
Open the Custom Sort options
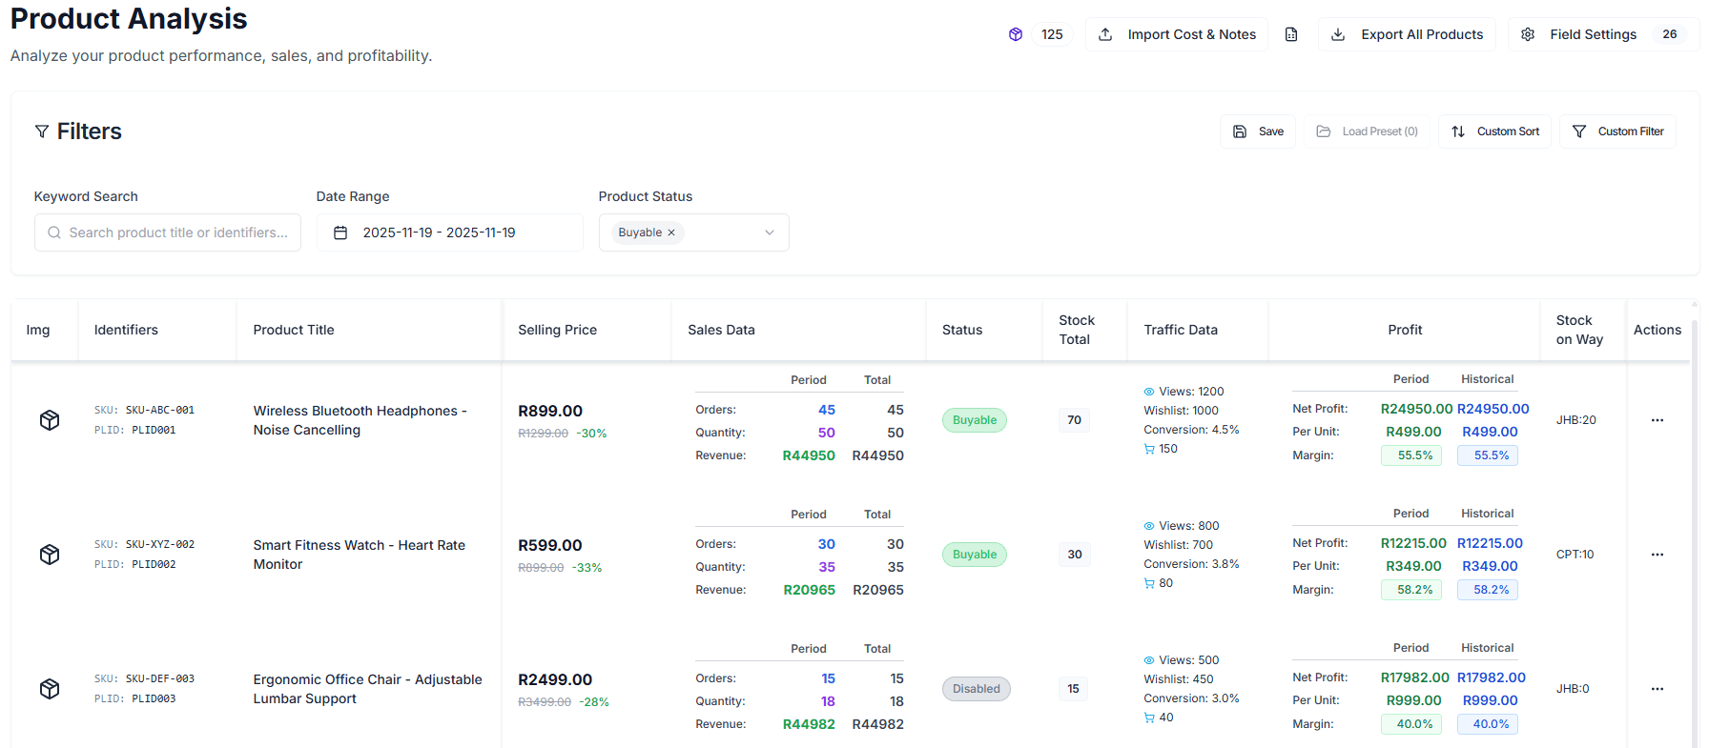tap(1494, 131)
